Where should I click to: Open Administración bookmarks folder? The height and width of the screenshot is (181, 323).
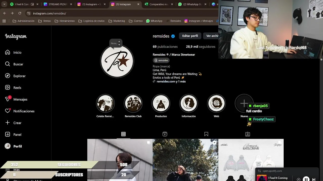(x=23, y=21)
